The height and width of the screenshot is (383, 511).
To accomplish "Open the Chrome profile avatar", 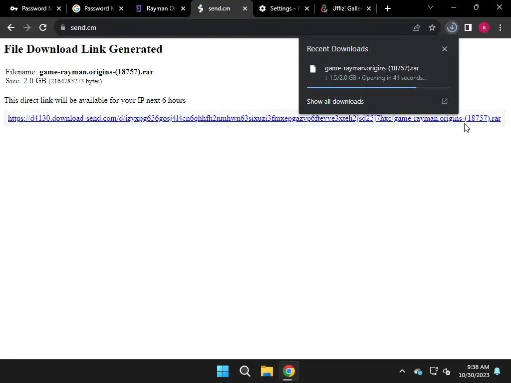I will click(x=484, y=28).
